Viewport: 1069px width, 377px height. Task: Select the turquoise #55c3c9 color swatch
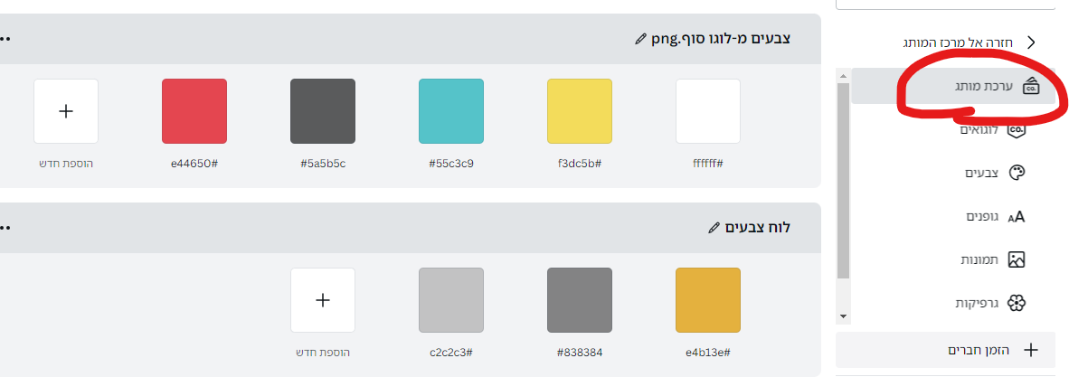pyautogui.click(x=451, y=111)
